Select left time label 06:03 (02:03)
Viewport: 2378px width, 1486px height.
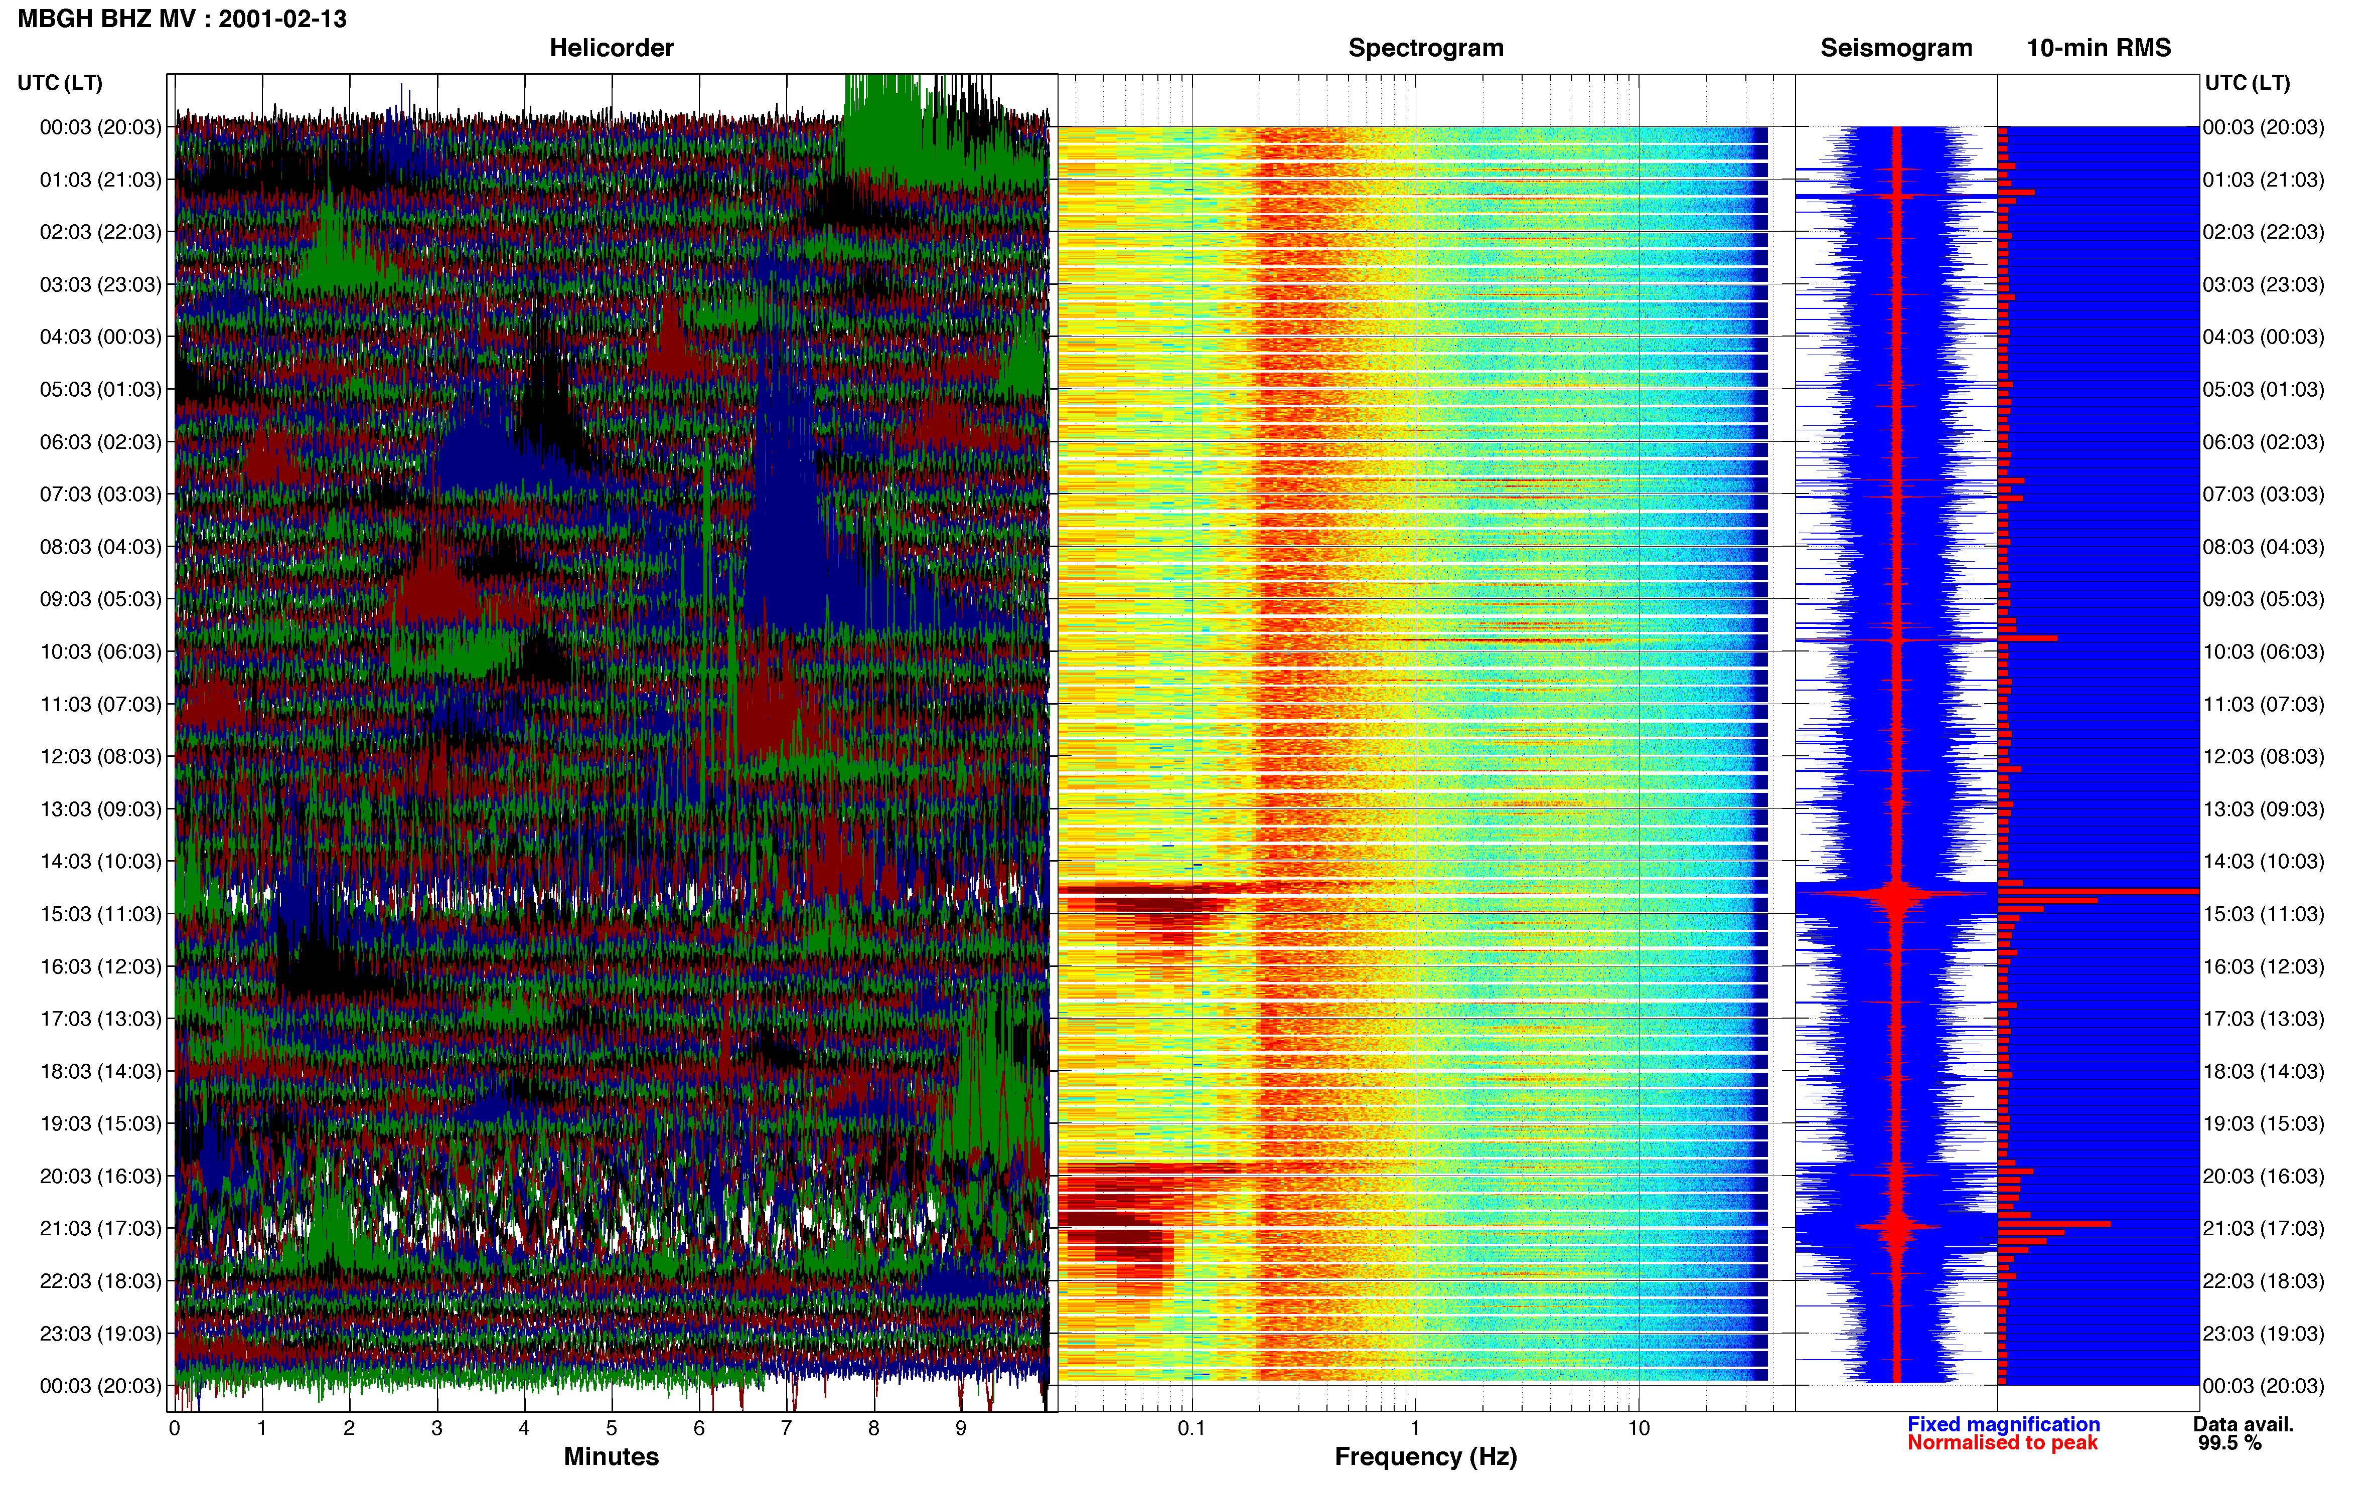coord(100,442)
